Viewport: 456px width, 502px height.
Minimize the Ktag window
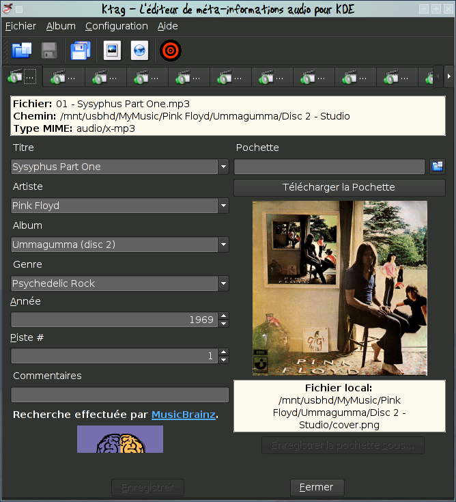[x=424, y=9]
